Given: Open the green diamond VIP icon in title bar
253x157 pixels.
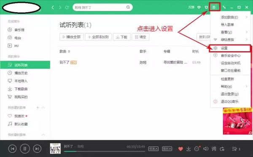Looking at the screenshot, I should [199, 8].
